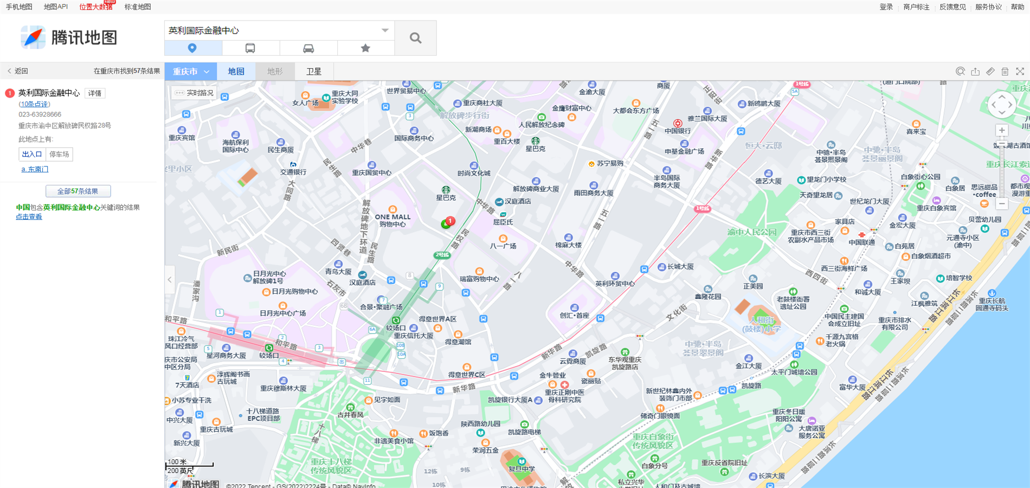
Task: Click the 重庆宾馆 map marker
Action: [182, 130]
